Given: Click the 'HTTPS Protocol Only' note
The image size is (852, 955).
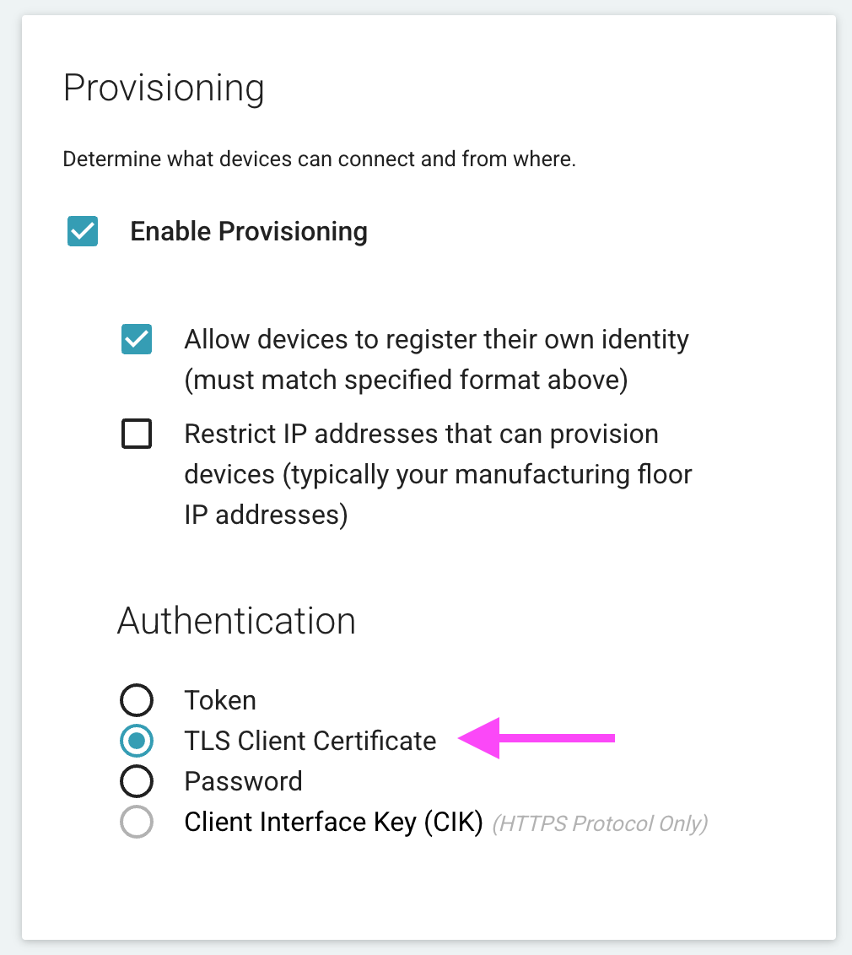Looking at the screenshot, I should pyautogui.click(x=600, y=823).
